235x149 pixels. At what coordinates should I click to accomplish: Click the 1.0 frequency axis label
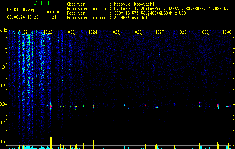pos(3,67)
